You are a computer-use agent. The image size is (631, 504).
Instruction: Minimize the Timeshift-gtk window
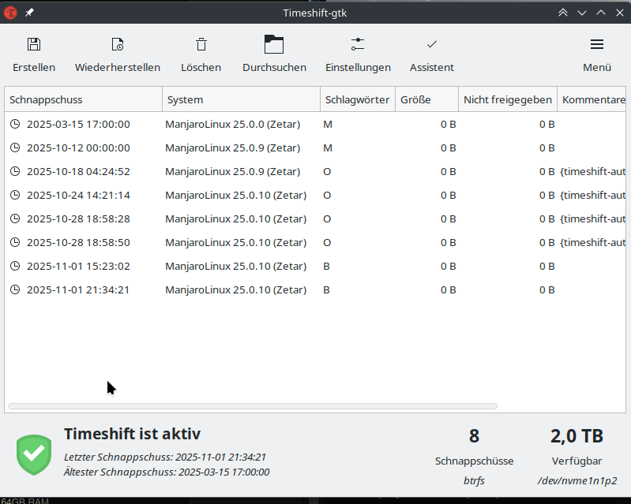click(x=582, y=13)
